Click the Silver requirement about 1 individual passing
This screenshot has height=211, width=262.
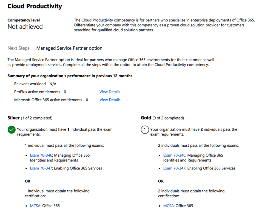65,132
